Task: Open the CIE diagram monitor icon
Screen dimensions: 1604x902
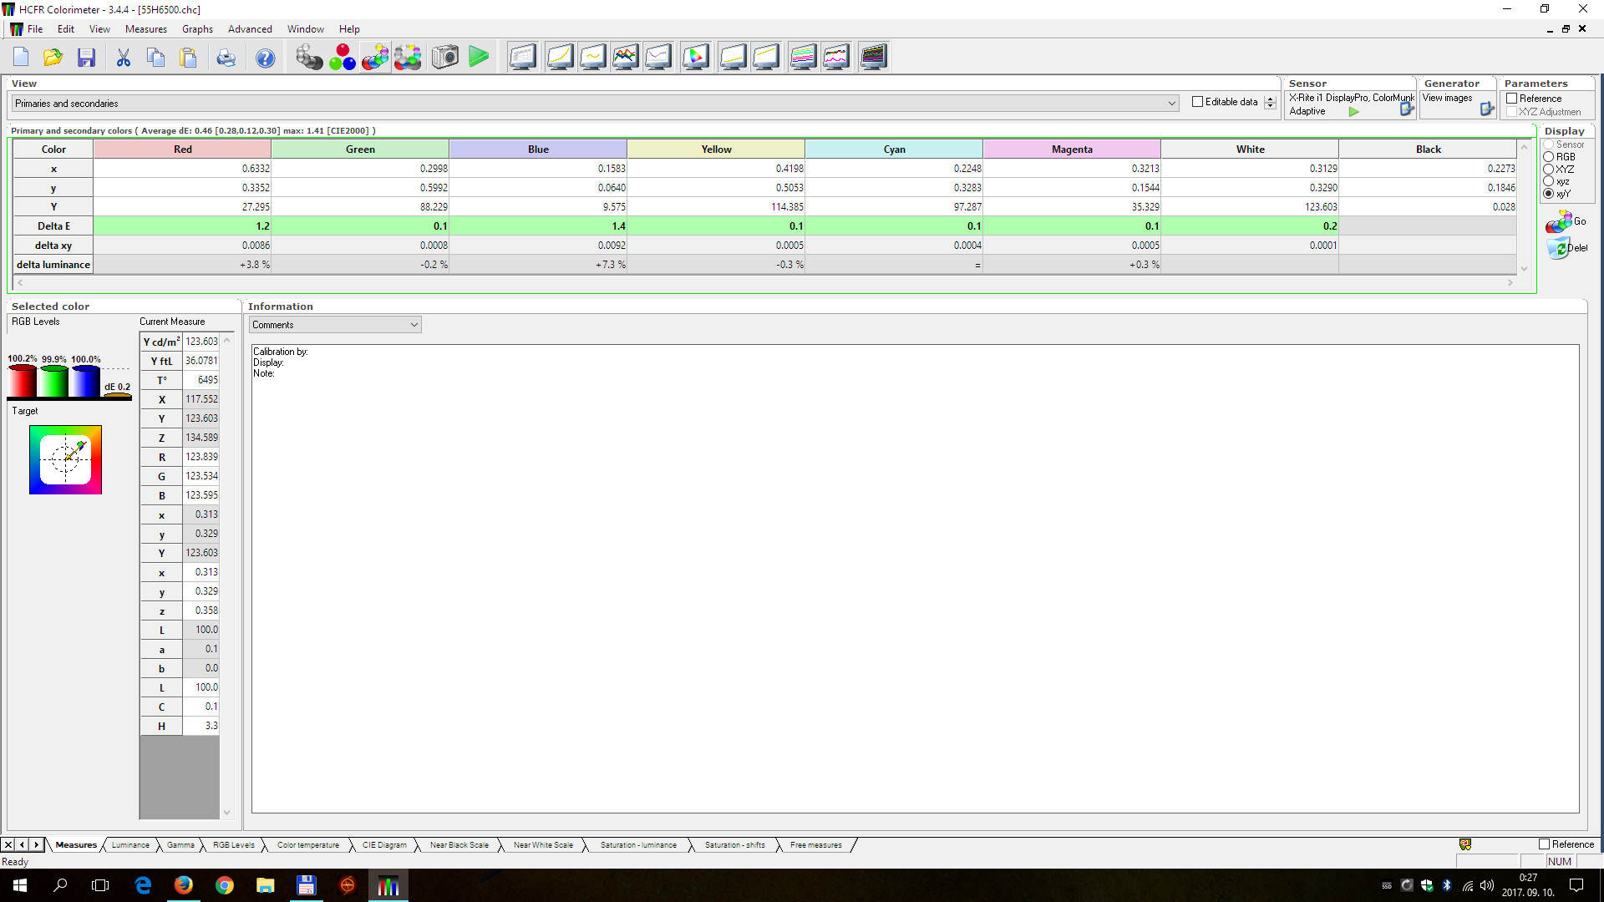Action: point(695,57)
